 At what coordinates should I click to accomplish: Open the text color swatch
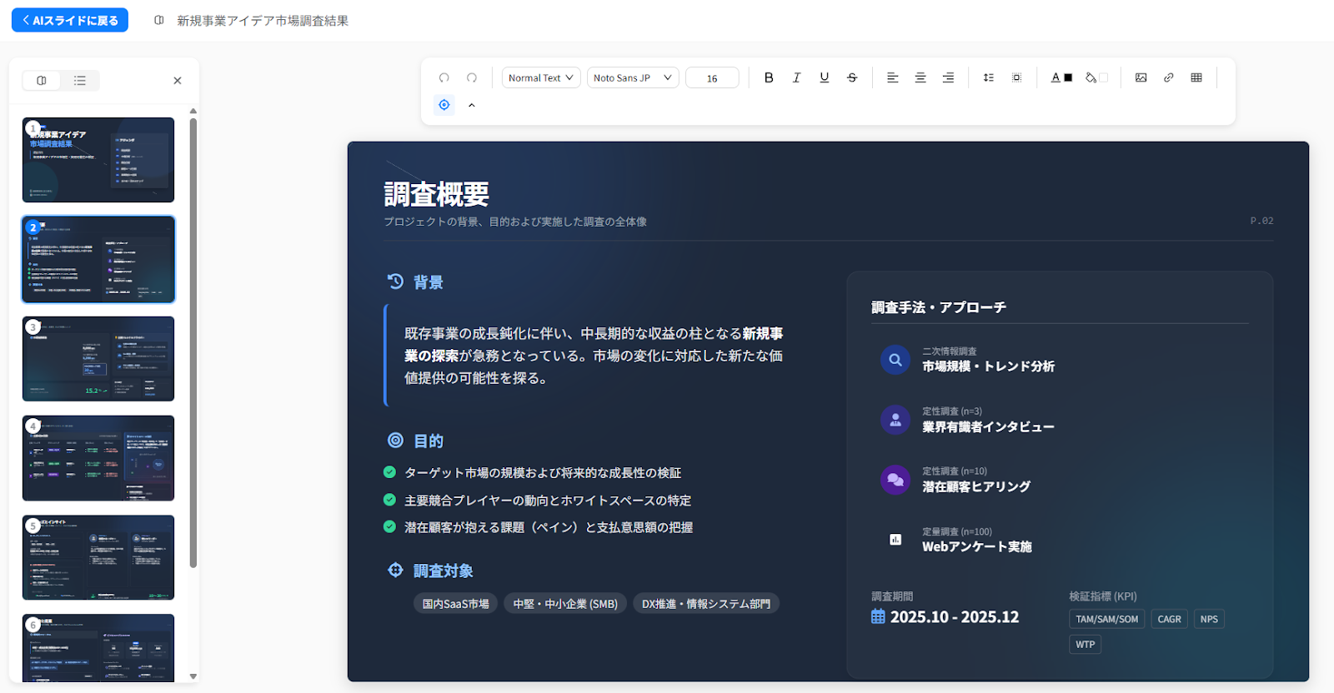(1061, 77)
